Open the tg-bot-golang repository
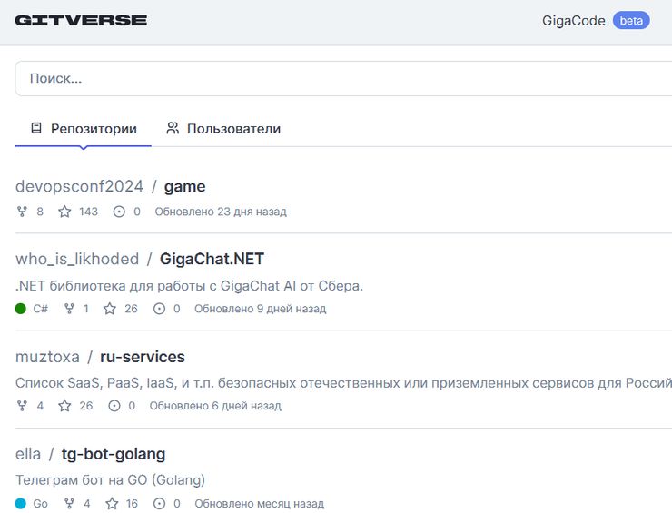672x513 pixels. pos(114,454)
